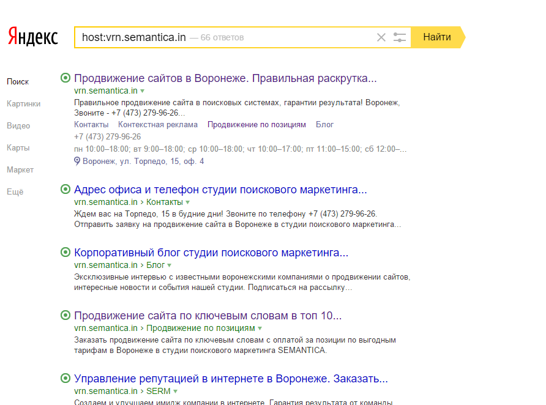The height and width of the screenshot is (405, 546).
Task: Expand dropdown arrow next to Блог breadcrumb
Action: coord(170,266)
